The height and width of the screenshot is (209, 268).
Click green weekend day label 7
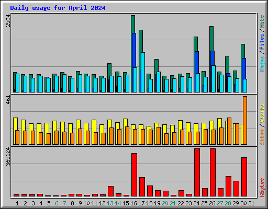64,203
